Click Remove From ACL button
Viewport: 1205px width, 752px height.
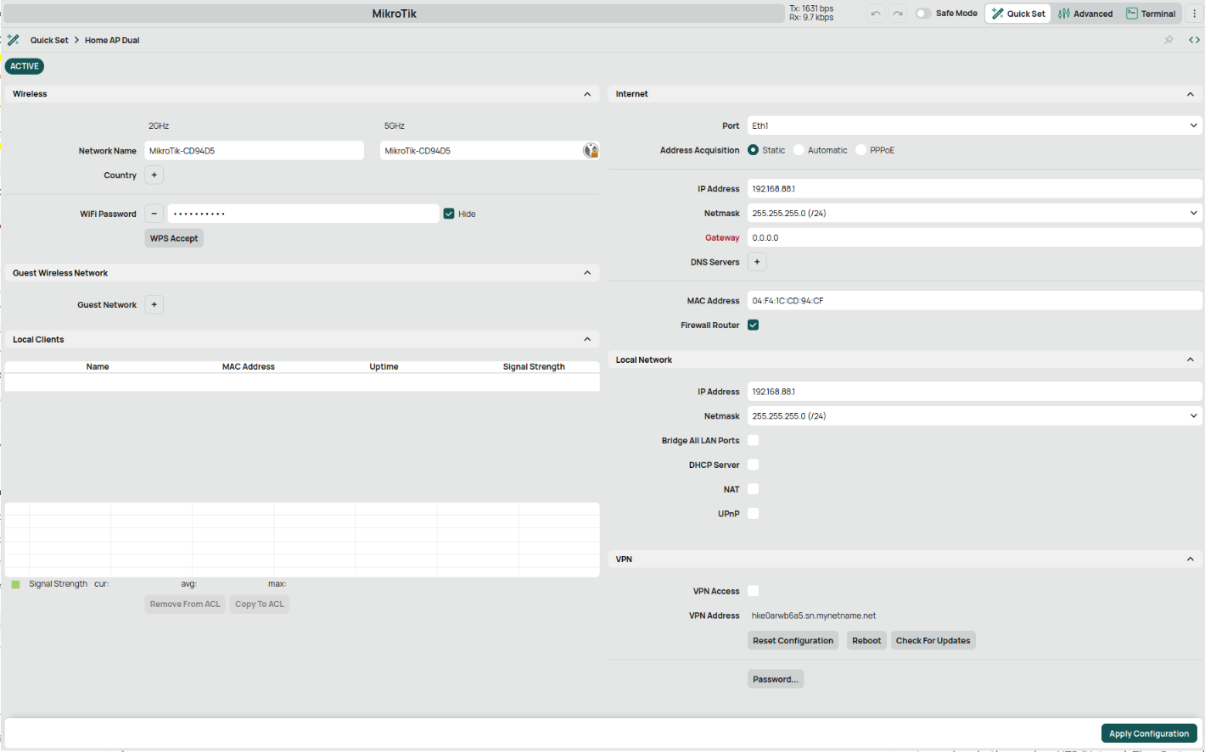point(185,604)
